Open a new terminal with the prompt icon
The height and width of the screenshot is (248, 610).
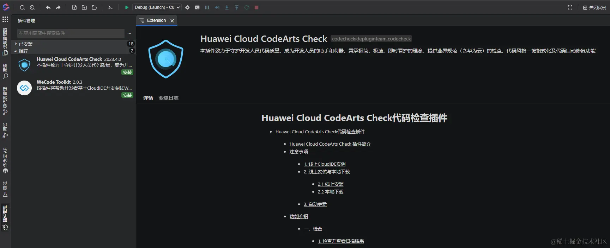(x=110, y=7)
